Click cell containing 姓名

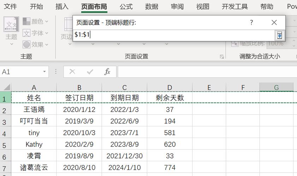[34, 98]
